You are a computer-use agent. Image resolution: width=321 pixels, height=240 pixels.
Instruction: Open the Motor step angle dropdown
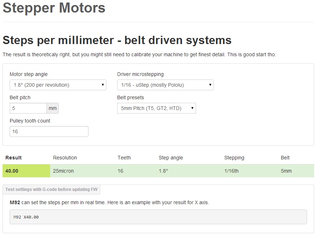(58, 85)
